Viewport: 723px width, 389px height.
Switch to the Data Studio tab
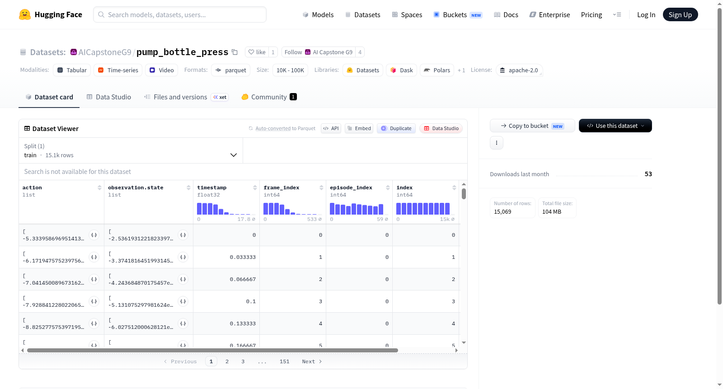109,97
